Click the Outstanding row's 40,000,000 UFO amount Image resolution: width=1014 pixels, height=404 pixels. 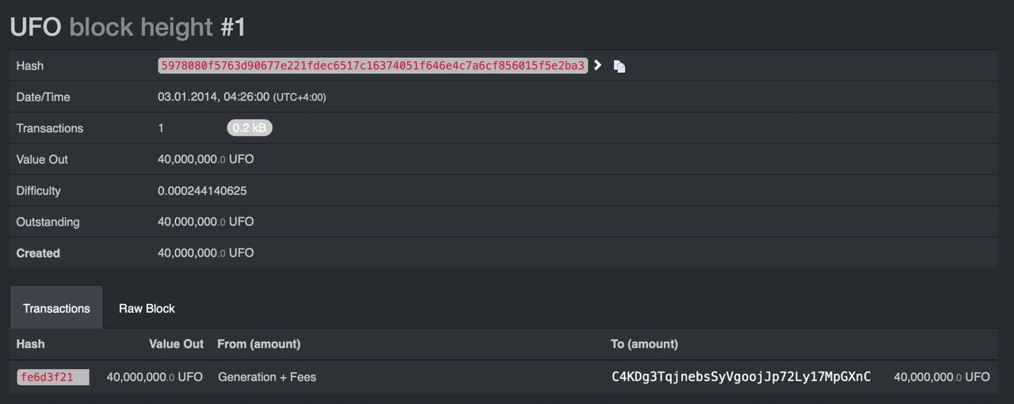206,222
